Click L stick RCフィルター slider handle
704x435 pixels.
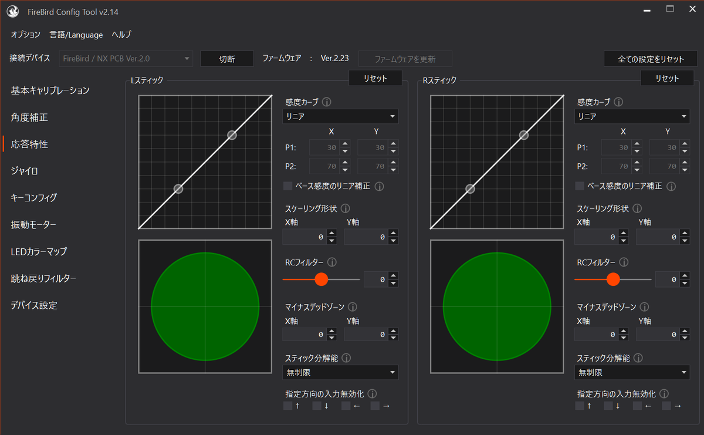pyautogui.click(x=321, y=279)
